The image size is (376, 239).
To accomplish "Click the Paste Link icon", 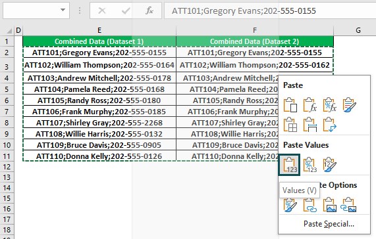I will [309, 205].
